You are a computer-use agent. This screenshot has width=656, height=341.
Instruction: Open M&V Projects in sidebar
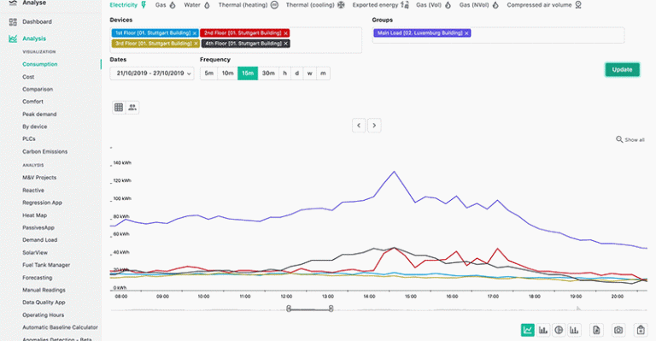click(39, 178)
